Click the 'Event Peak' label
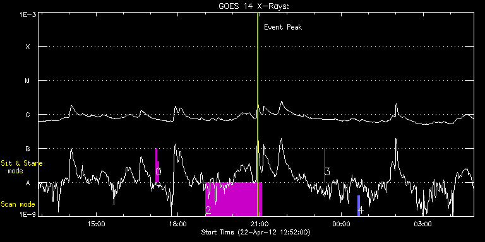Screen dimensions: 485x242 [x=283, y=27]
